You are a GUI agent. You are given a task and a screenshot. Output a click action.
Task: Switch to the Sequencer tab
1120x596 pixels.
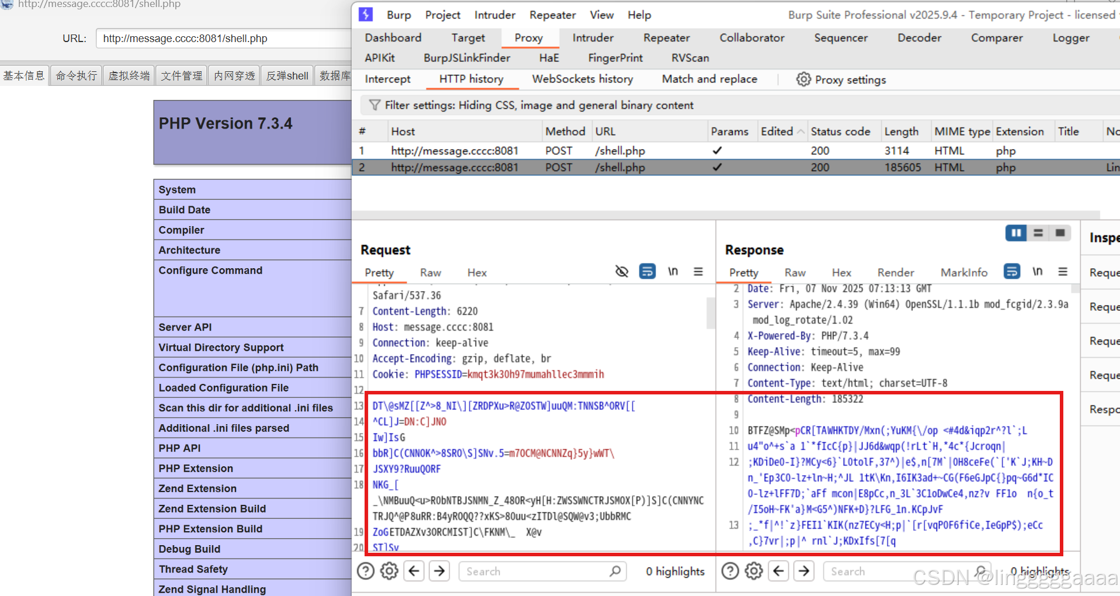841,38
